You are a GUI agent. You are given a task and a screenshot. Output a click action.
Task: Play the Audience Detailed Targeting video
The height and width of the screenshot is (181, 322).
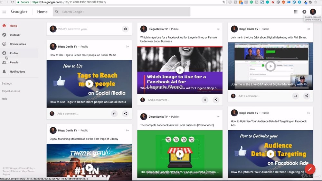[270, 154]
